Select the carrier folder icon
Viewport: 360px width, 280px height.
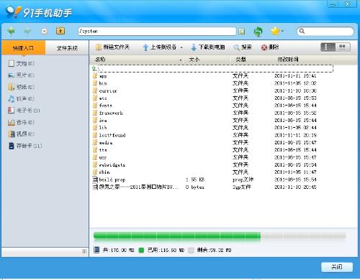coord(95,90)
